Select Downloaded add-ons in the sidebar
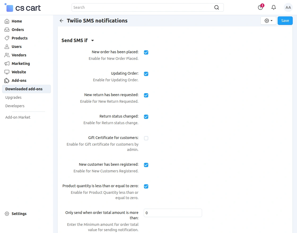Viewport: 297px width, 233px height. (24, 89)
